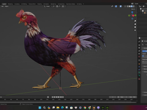Toggle snapping magnet in viewport header
This screenshot has height=110, width=147.
(x=57, y=6)
